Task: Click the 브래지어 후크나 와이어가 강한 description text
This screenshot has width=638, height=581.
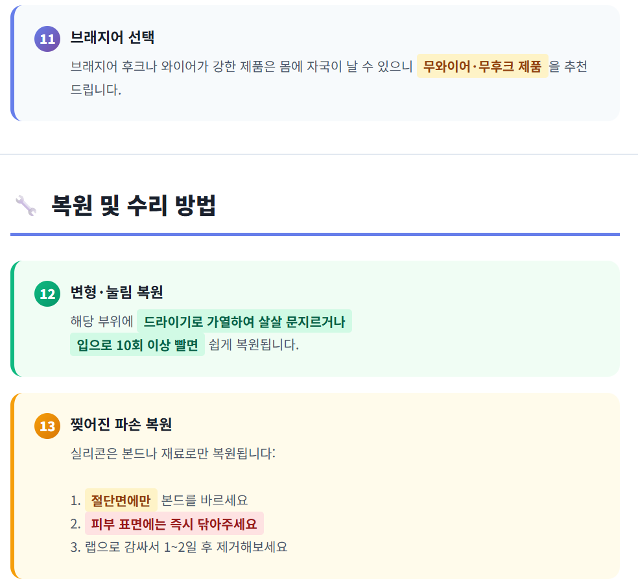Action: pyautogui.click(x=240, y=66)
